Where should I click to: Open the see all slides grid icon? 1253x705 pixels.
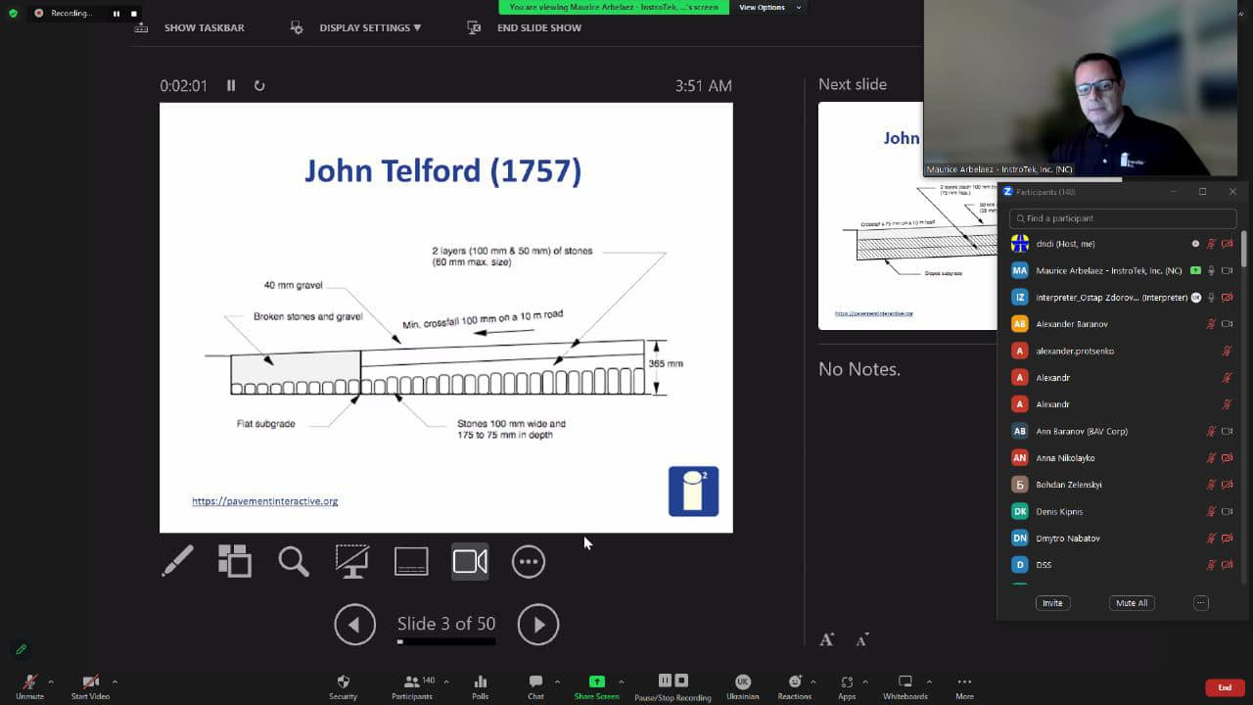pos(235,561)
